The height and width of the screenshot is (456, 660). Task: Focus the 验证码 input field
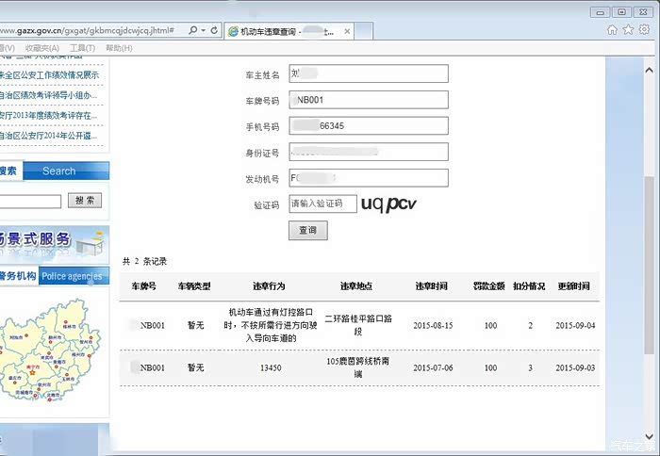(322, 204)
